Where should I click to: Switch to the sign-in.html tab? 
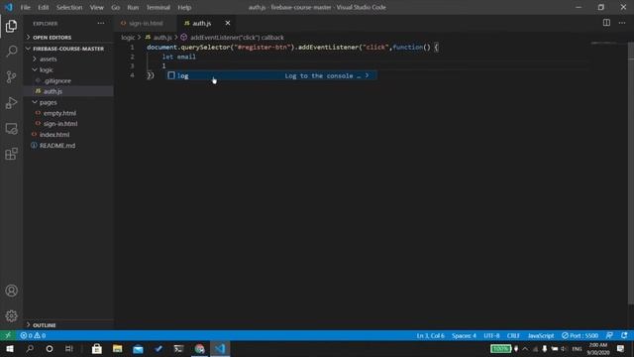146,23
